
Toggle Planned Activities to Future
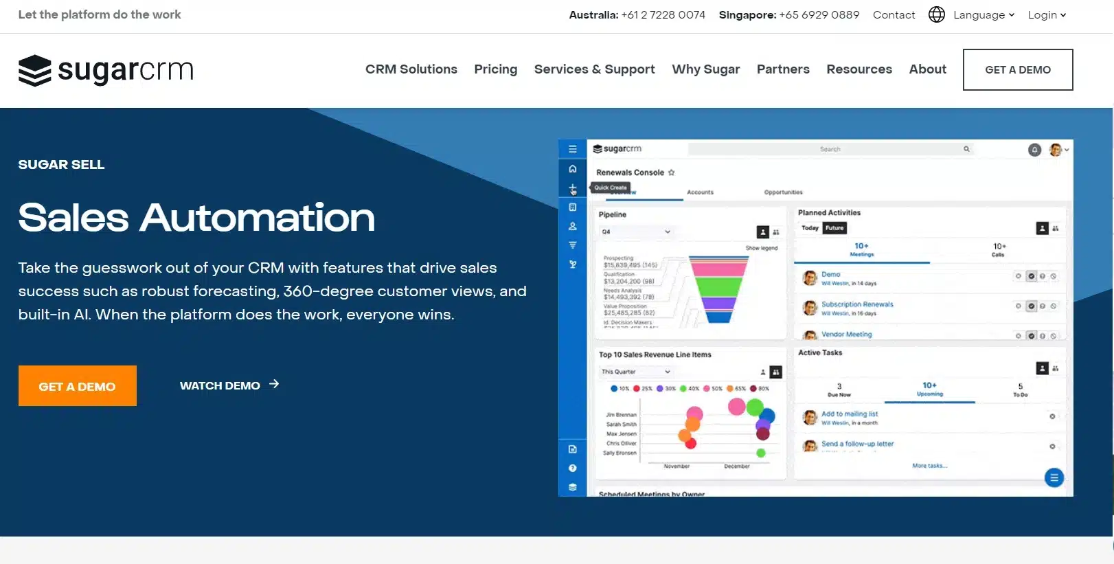click(834, 228)
